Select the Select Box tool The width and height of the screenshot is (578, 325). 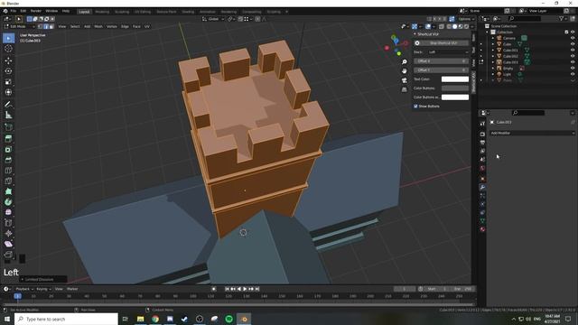tap(8, 38)
